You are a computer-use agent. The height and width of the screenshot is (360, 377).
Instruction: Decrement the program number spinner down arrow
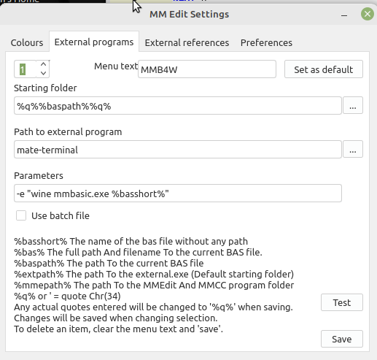(x=43, y=73)
